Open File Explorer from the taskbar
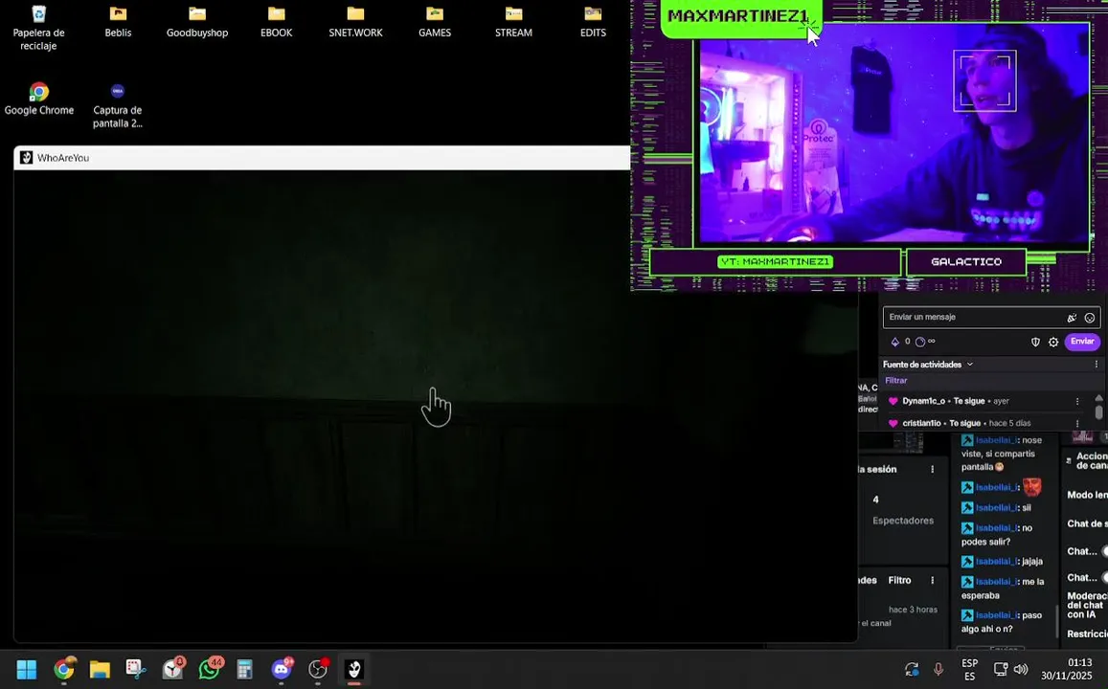Viewport: 1108px width, 689px height. point(100,669)
